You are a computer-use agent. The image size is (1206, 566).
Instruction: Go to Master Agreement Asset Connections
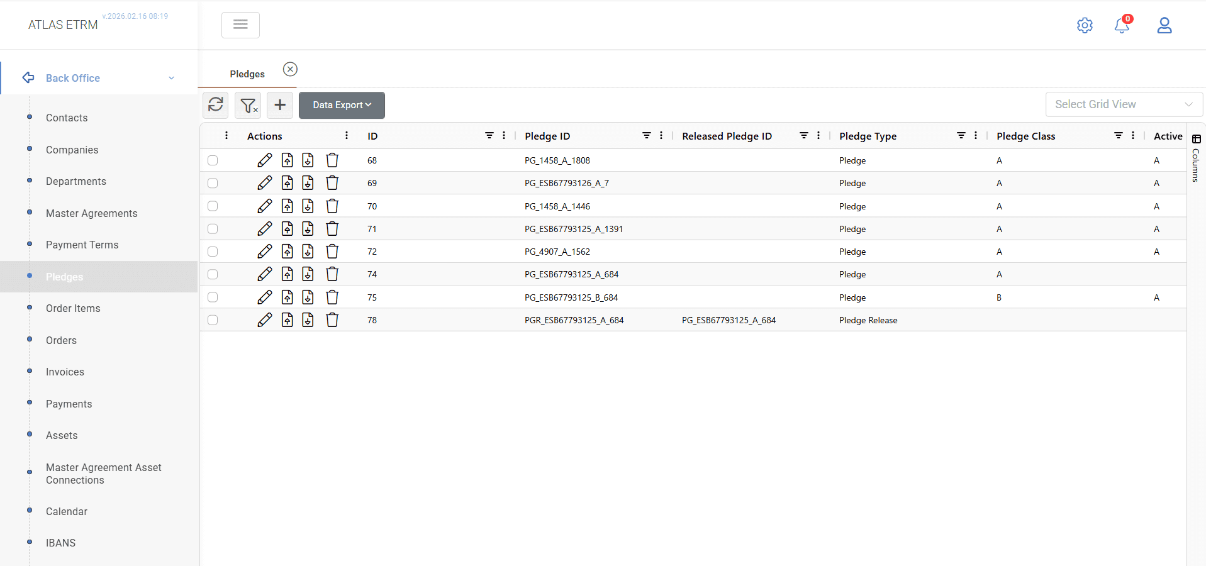tap(104, 474)
